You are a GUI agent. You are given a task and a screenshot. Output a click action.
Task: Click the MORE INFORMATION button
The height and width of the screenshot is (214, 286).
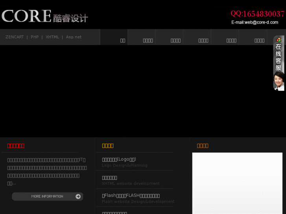(x=48, y=196)
